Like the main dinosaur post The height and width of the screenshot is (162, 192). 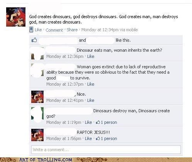pyautogui.click(x=38, y=30)
